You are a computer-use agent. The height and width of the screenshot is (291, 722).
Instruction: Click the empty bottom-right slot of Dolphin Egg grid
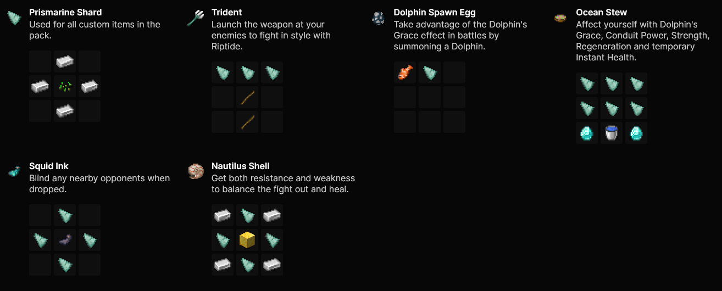pos(454,122)
